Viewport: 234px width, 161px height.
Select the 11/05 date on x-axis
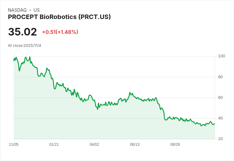[x=14, y=145]
